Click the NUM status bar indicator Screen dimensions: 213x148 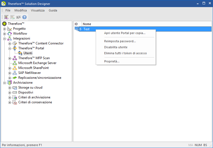(x=198, y=145)
